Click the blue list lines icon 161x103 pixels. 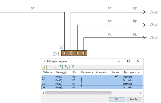coord(73,67)
